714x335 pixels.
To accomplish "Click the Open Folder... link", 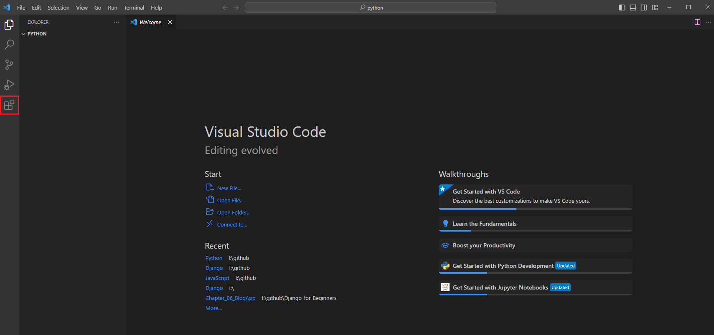I will (x=234, y=212).
